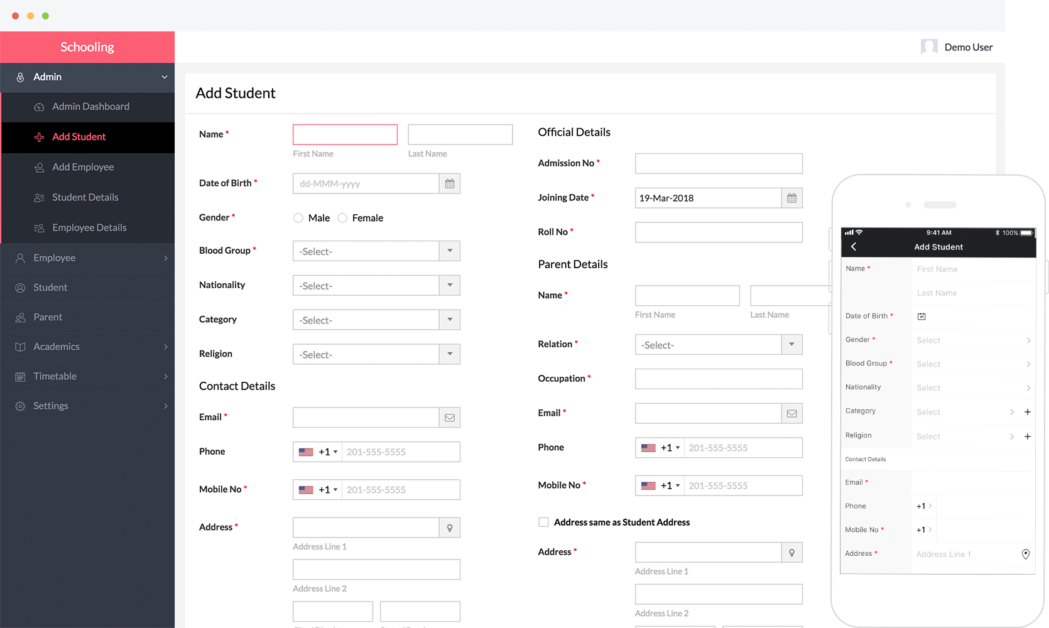Expand the Relation dropdown
Viewport: 1049px width, 628px height.
click(x=718, y=345)
